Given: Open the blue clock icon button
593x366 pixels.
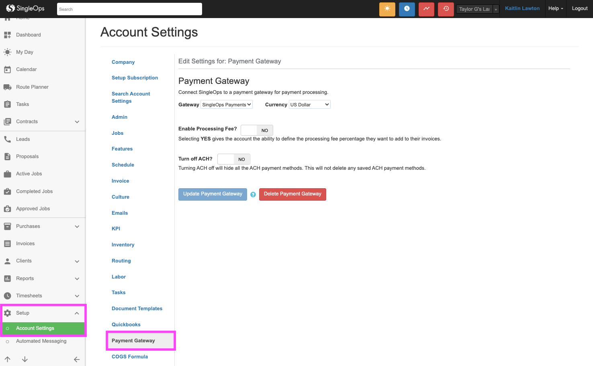Looking at the screenshot, I should click(x=407, y=9).
